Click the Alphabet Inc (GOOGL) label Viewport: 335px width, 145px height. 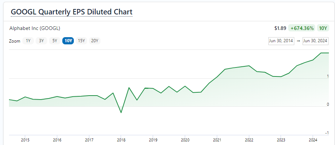(35, 28)
